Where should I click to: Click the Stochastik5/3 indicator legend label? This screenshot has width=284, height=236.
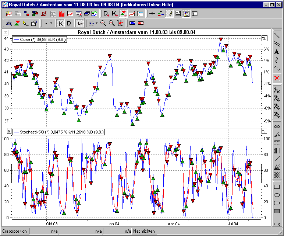(x=62, y=132)
